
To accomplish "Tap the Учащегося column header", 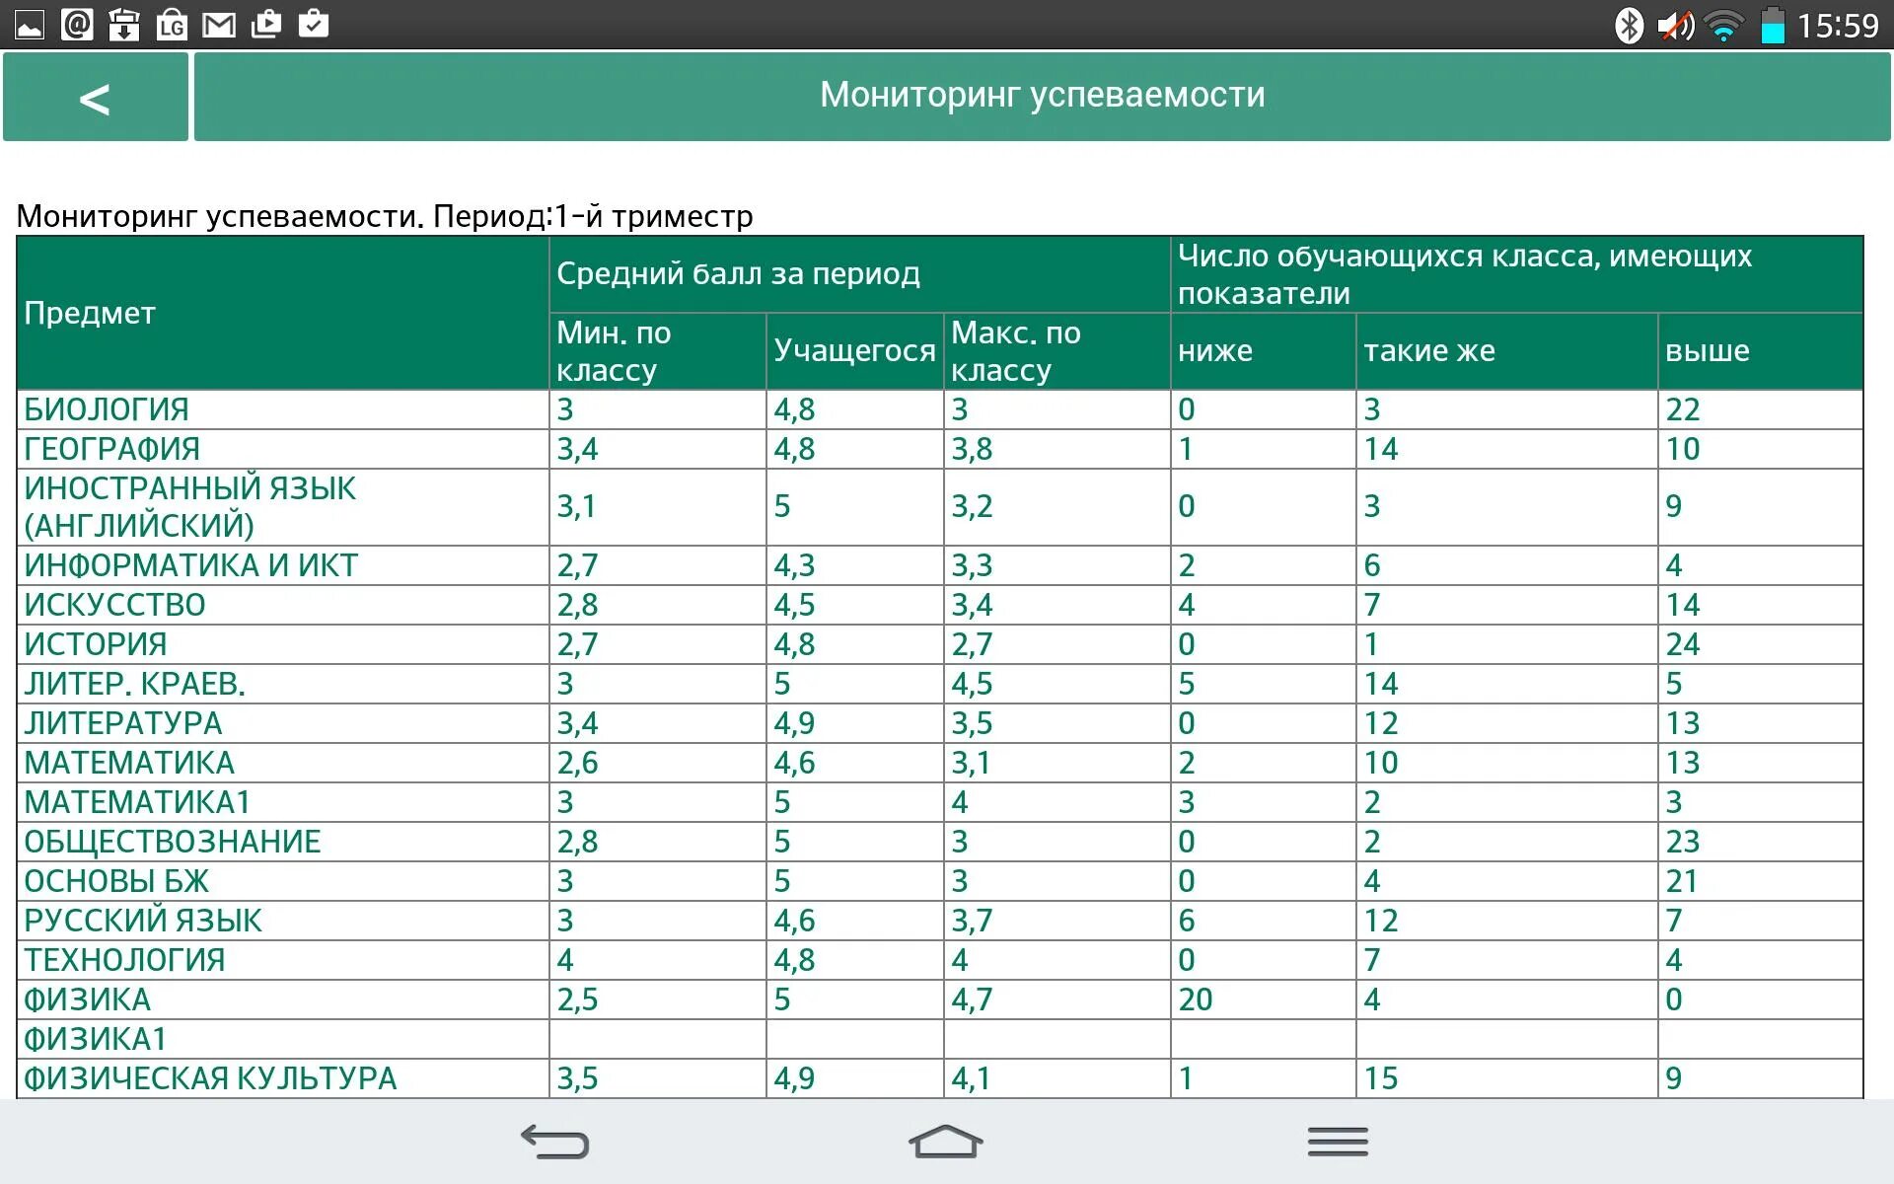I will [854, 351].
